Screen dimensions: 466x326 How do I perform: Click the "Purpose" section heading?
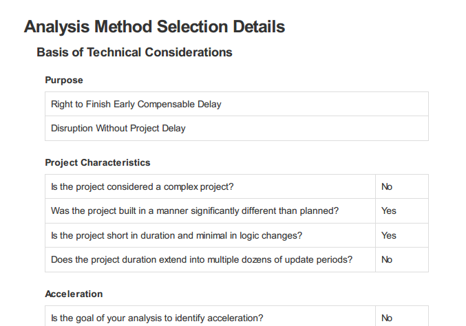pyautogui.click(x=64, y=80)
